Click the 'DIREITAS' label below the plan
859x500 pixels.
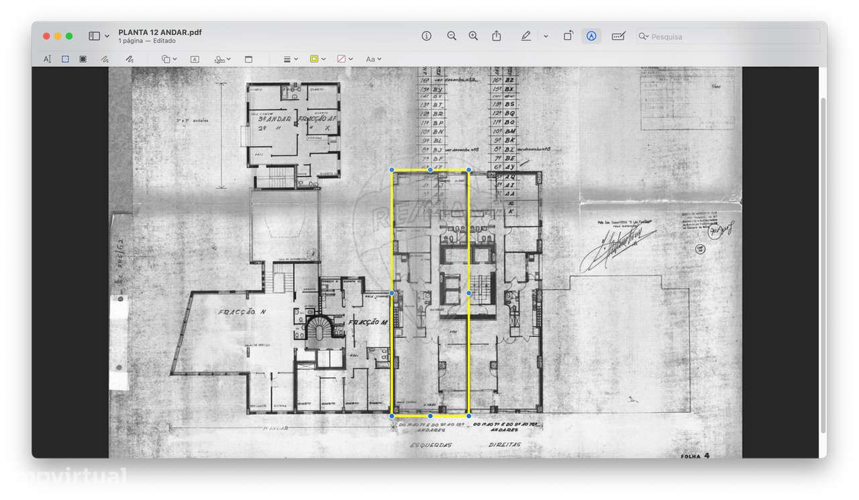pos(505,444)
